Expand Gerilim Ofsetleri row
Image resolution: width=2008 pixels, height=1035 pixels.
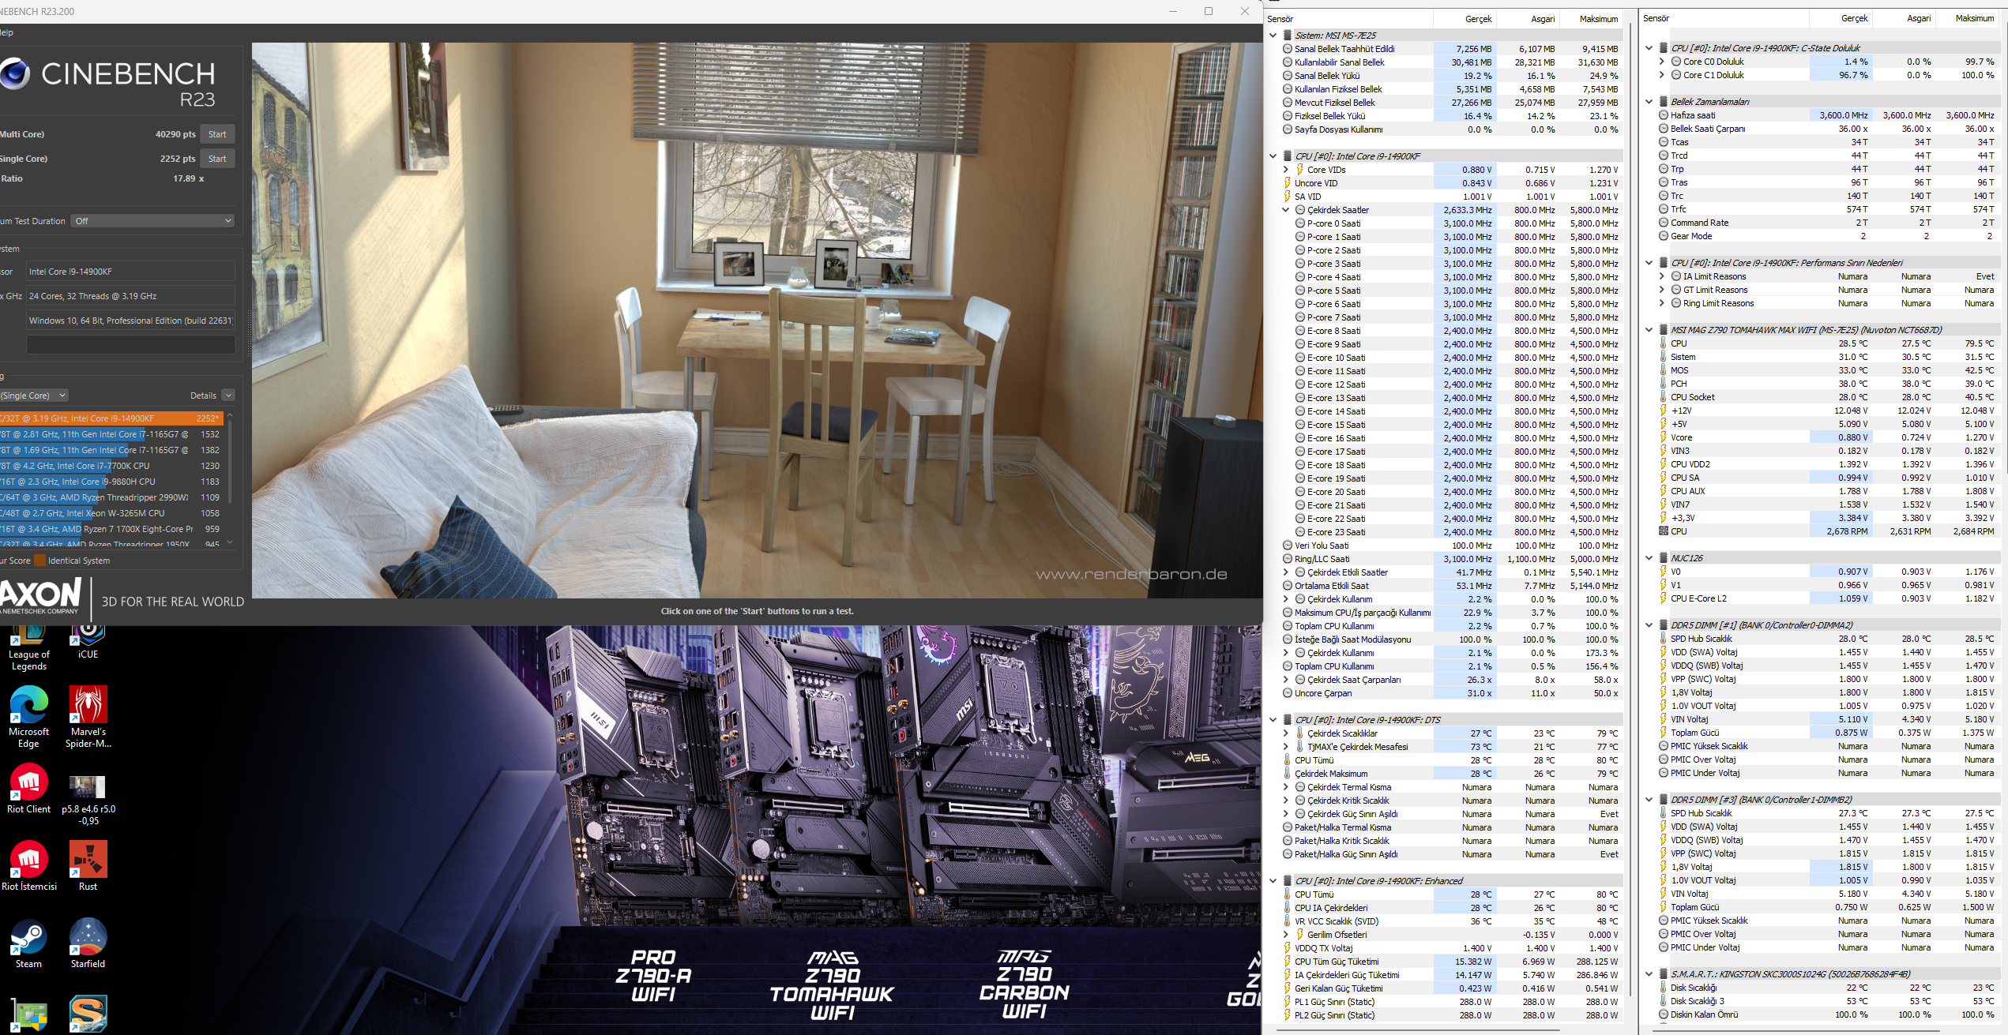pos(1285,935)
